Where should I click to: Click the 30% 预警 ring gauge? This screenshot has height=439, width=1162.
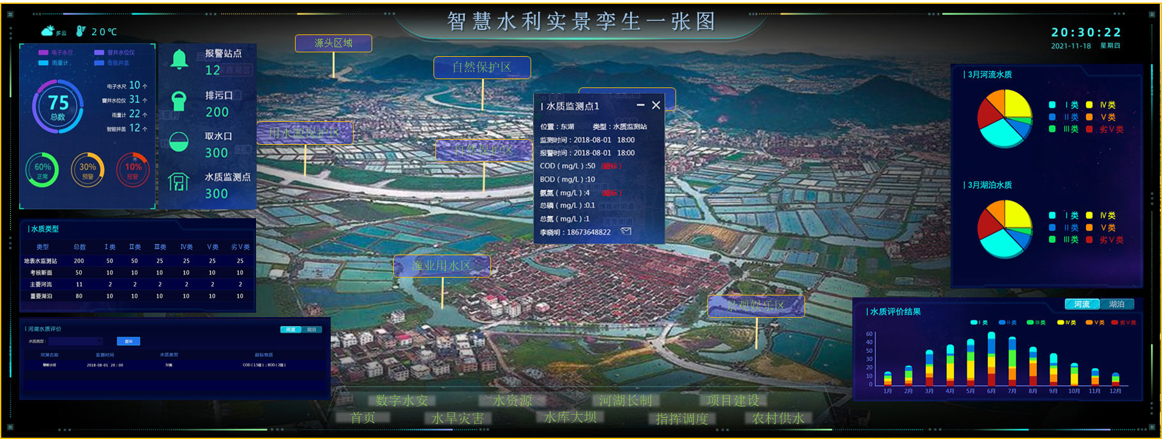[x=87, y=170]
